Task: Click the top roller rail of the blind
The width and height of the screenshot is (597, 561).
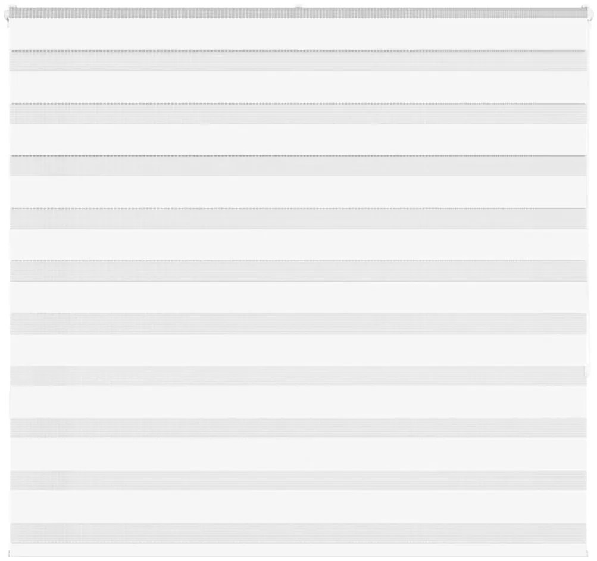Action: point(298,13)
